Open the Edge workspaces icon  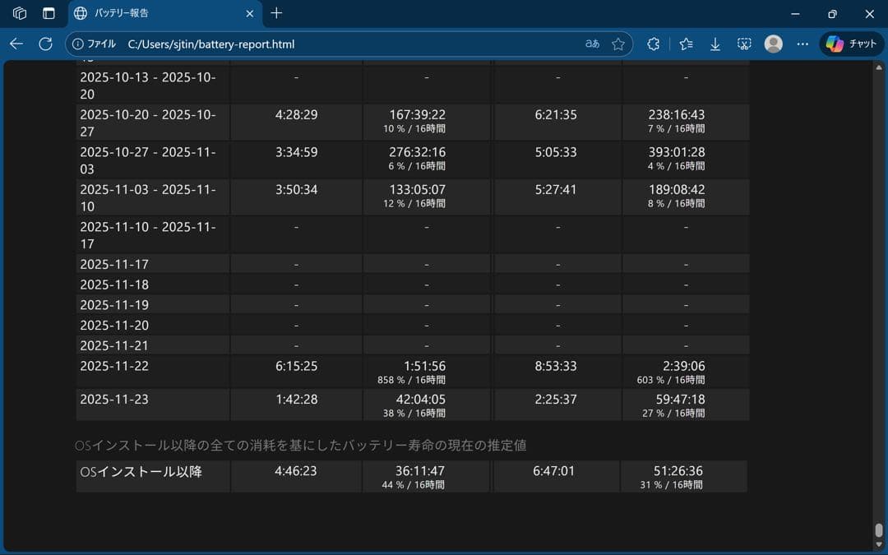click(x=20, y=13)
